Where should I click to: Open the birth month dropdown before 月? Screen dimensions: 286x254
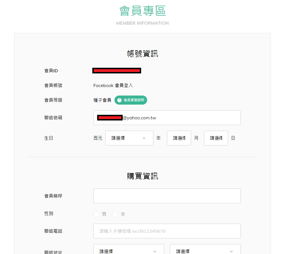click(x=179, y=138)
